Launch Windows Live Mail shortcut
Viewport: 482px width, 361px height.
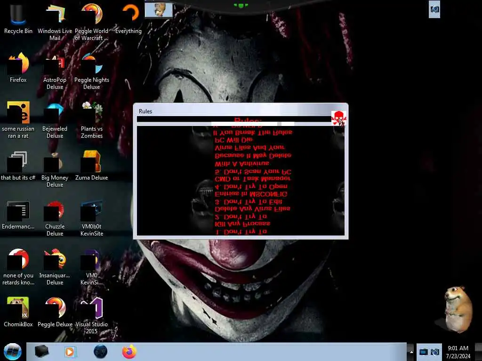[x=55, y=22]
